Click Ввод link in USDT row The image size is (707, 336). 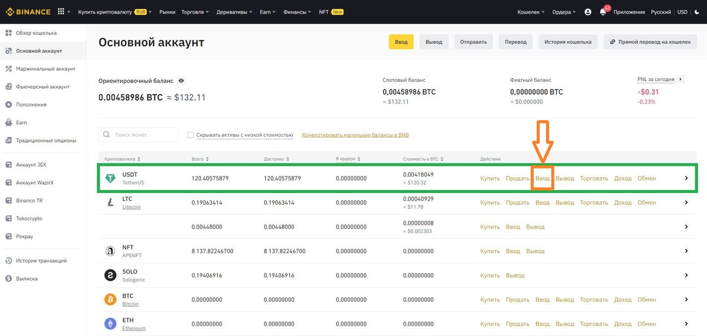pos(543,178)
